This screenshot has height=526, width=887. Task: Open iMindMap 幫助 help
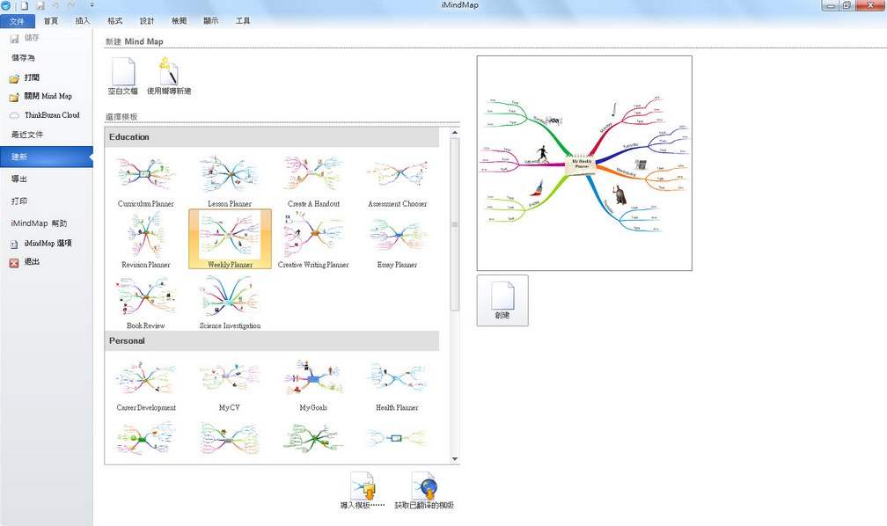tap(39, 223)
